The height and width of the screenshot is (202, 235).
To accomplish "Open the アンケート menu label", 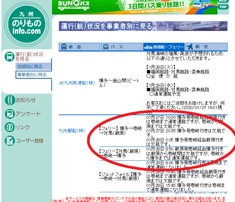I will 28,114.
